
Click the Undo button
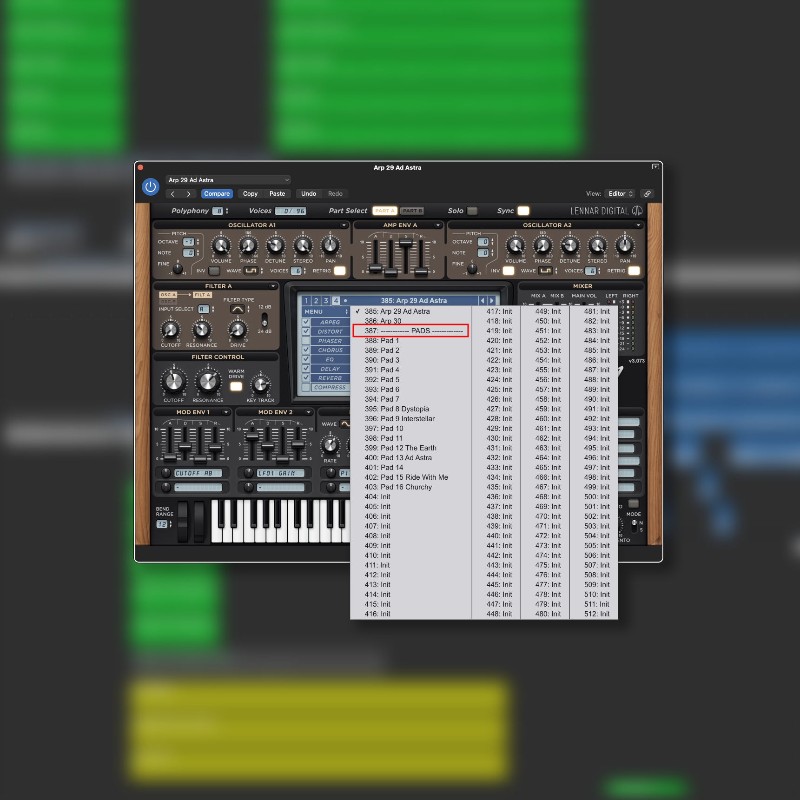click(x=308, y=194)
